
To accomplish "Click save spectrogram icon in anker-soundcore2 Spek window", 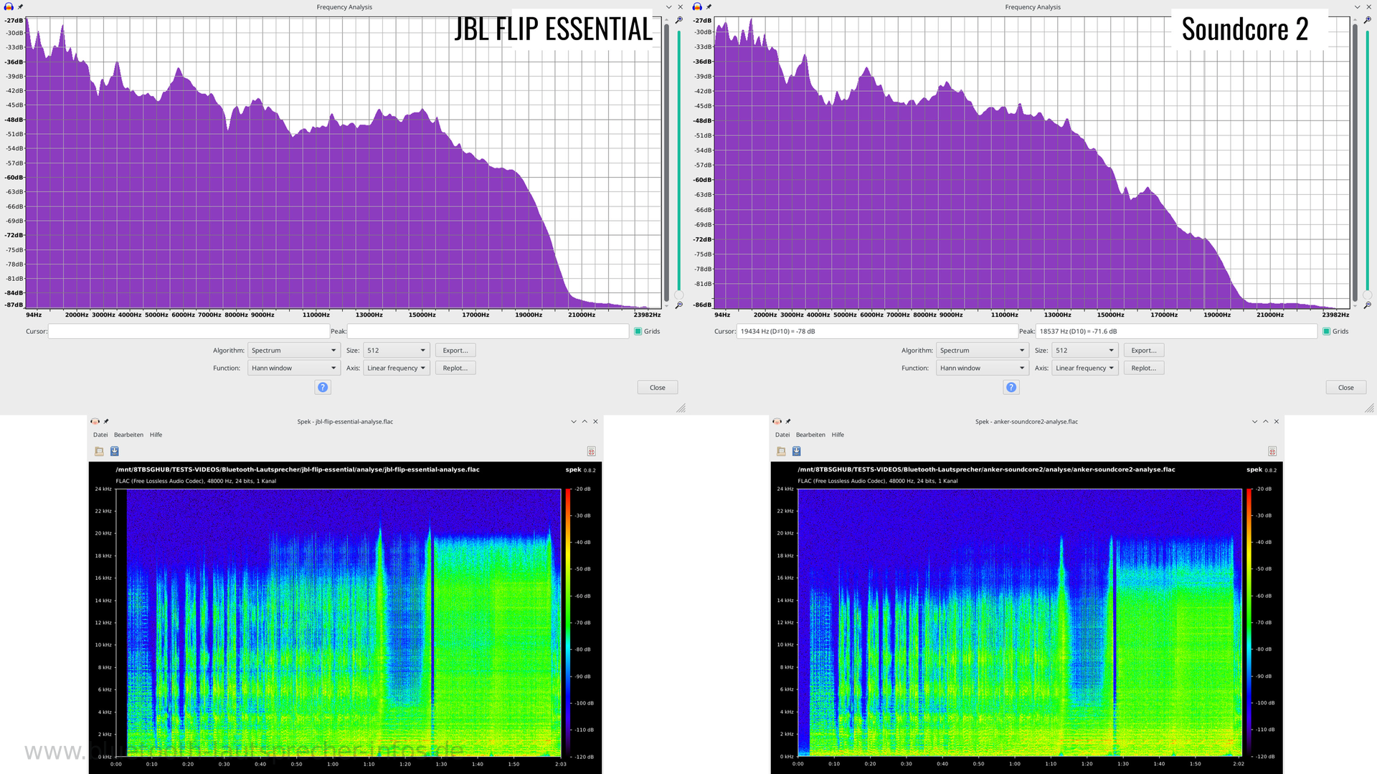I will pyautogui.click(x=796, y=451).
